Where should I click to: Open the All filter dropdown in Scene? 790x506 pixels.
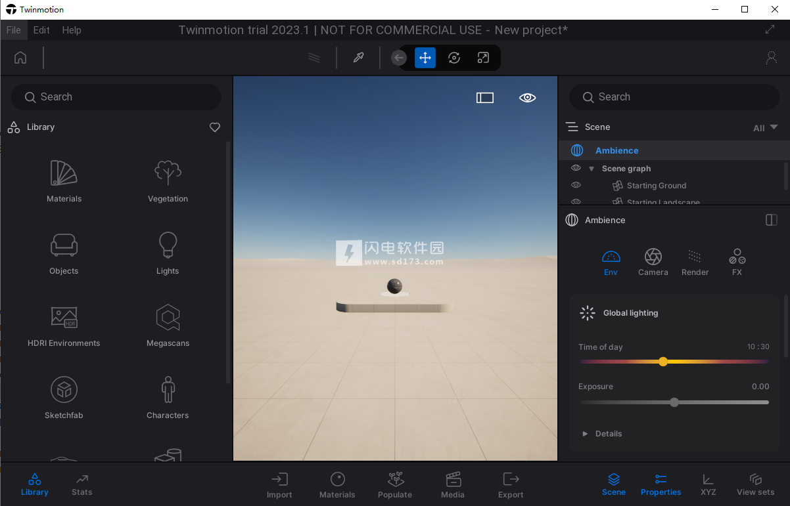pos(765,128)
